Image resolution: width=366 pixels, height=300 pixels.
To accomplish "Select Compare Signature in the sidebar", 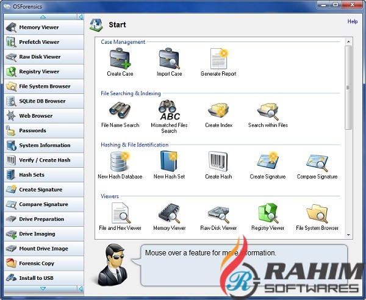I will (x=44, y=204).
